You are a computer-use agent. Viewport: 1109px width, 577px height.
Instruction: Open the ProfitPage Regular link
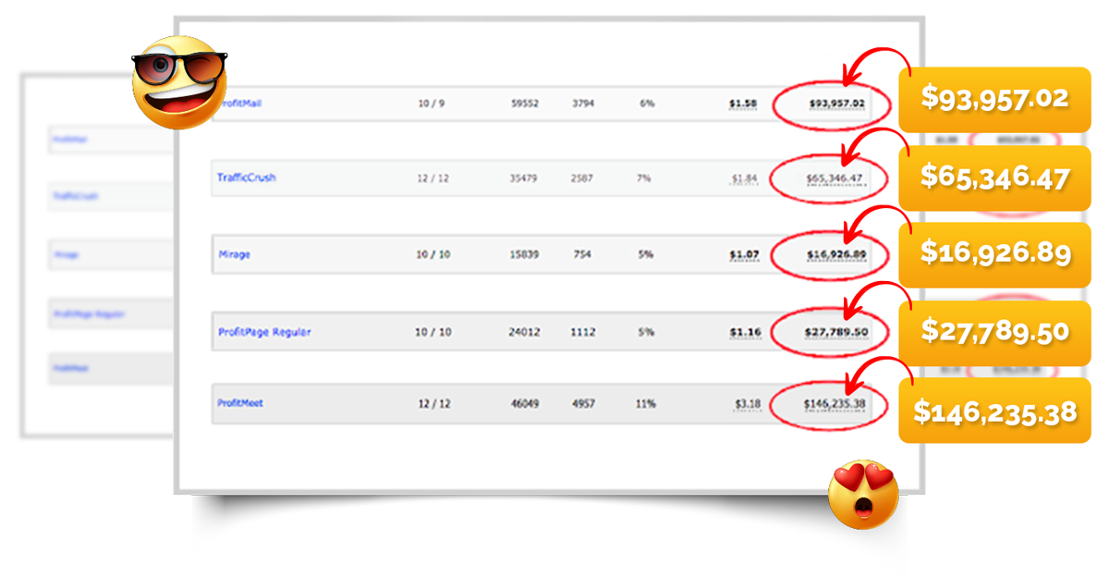tap(264, 332)
